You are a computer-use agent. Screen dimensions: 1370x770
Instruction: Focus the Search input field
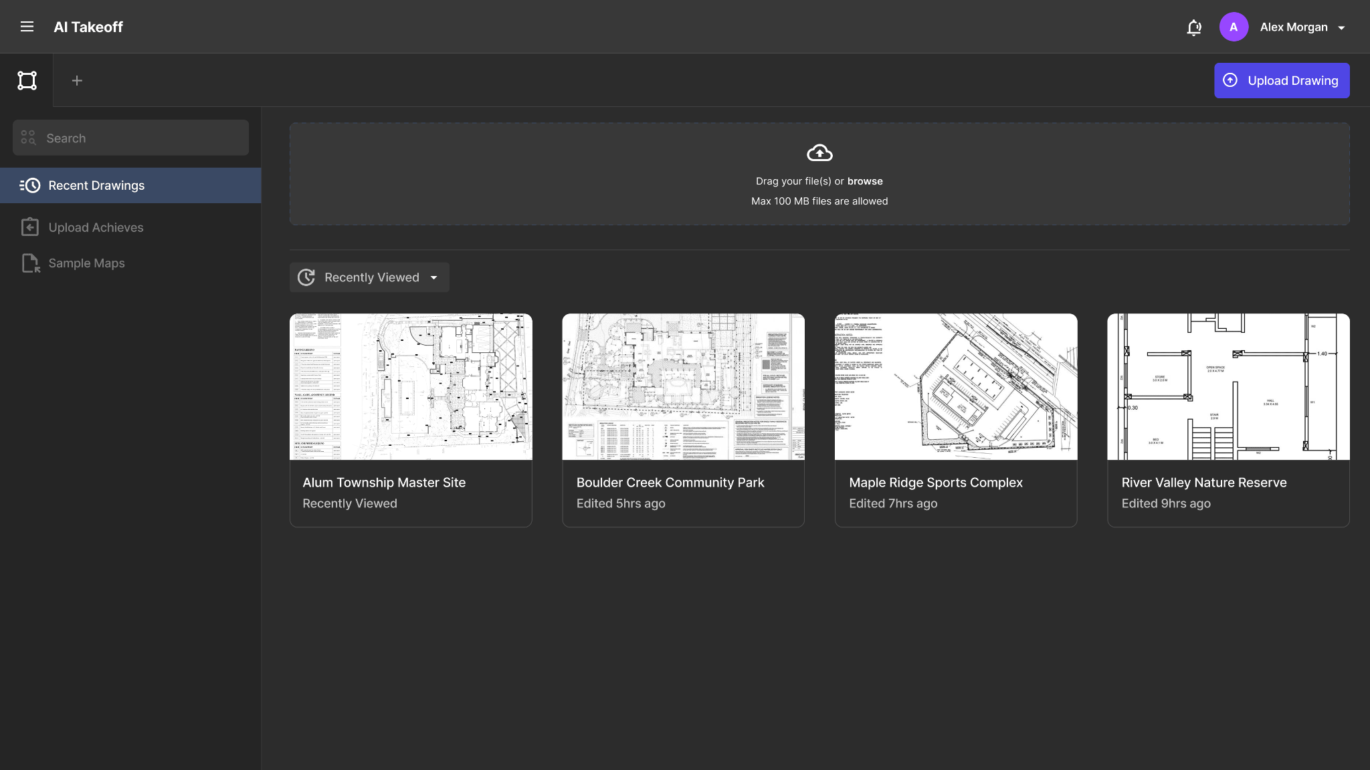click(x=130, y=138)
